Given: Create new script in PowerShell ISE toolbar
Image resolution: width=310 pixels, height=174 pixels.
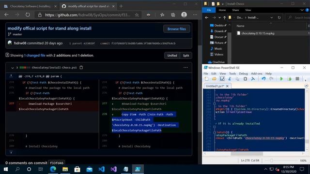Looking at the screenshot, I should 206,79.
